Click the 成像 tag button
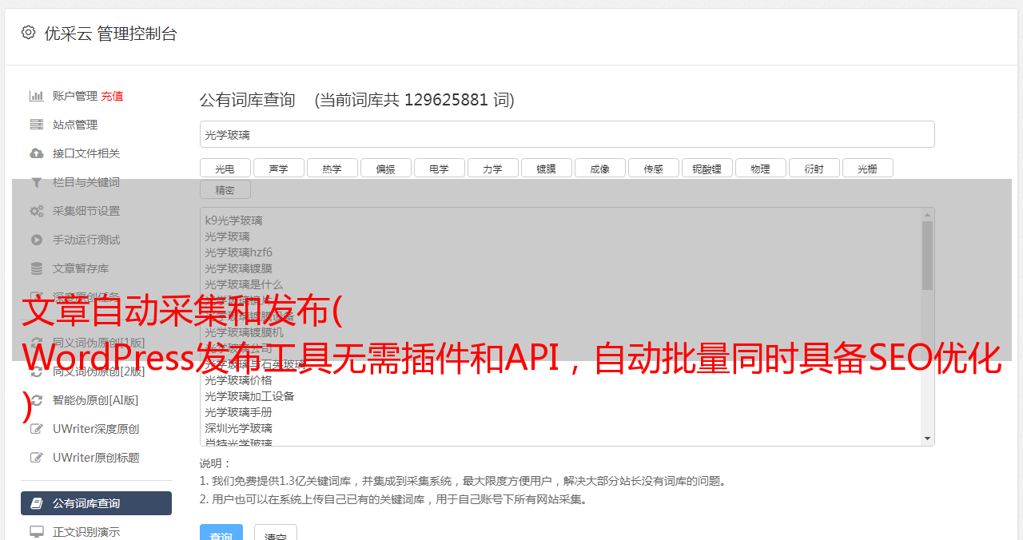Viewport: 1023px width, 540px height. click(x=599, y=168)
